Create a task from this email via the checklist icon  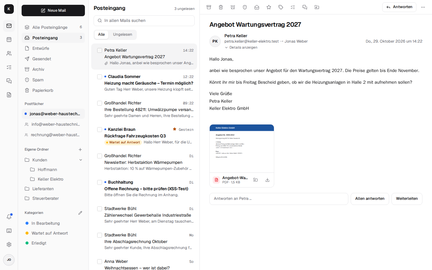[x=293, y=7]
